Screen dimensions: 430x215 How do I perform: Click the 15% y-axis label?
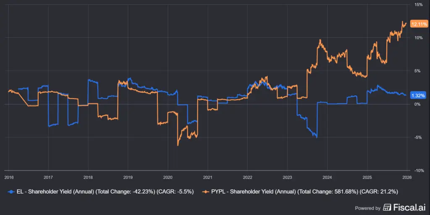[x=418, y=5]
